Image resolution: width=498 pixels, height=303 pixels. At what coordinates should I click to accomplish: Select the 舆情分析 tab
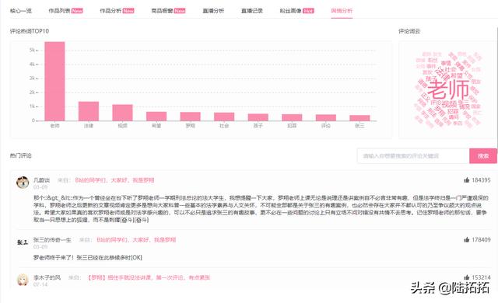coord(342,11)
